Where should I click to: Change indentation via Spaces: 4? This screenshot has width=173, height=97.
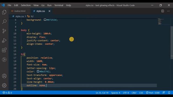pos(115,93)
